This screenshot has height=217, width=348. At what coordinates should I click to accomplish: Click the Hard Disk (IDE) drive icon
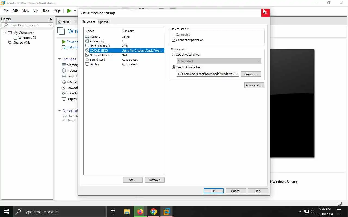click(x=87, y=46)
